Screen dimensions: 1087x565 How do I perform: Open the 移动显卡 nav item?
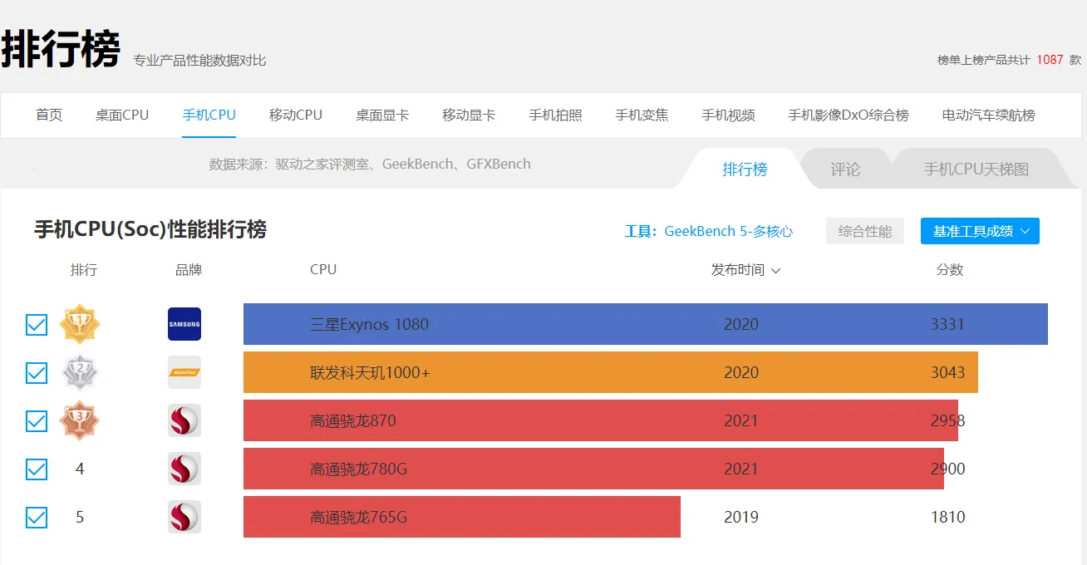(469, 115)
